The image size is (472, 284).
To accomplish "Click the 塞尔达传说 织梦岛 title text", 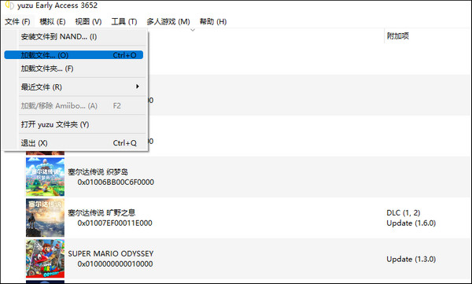I will [x=98, y=172].
